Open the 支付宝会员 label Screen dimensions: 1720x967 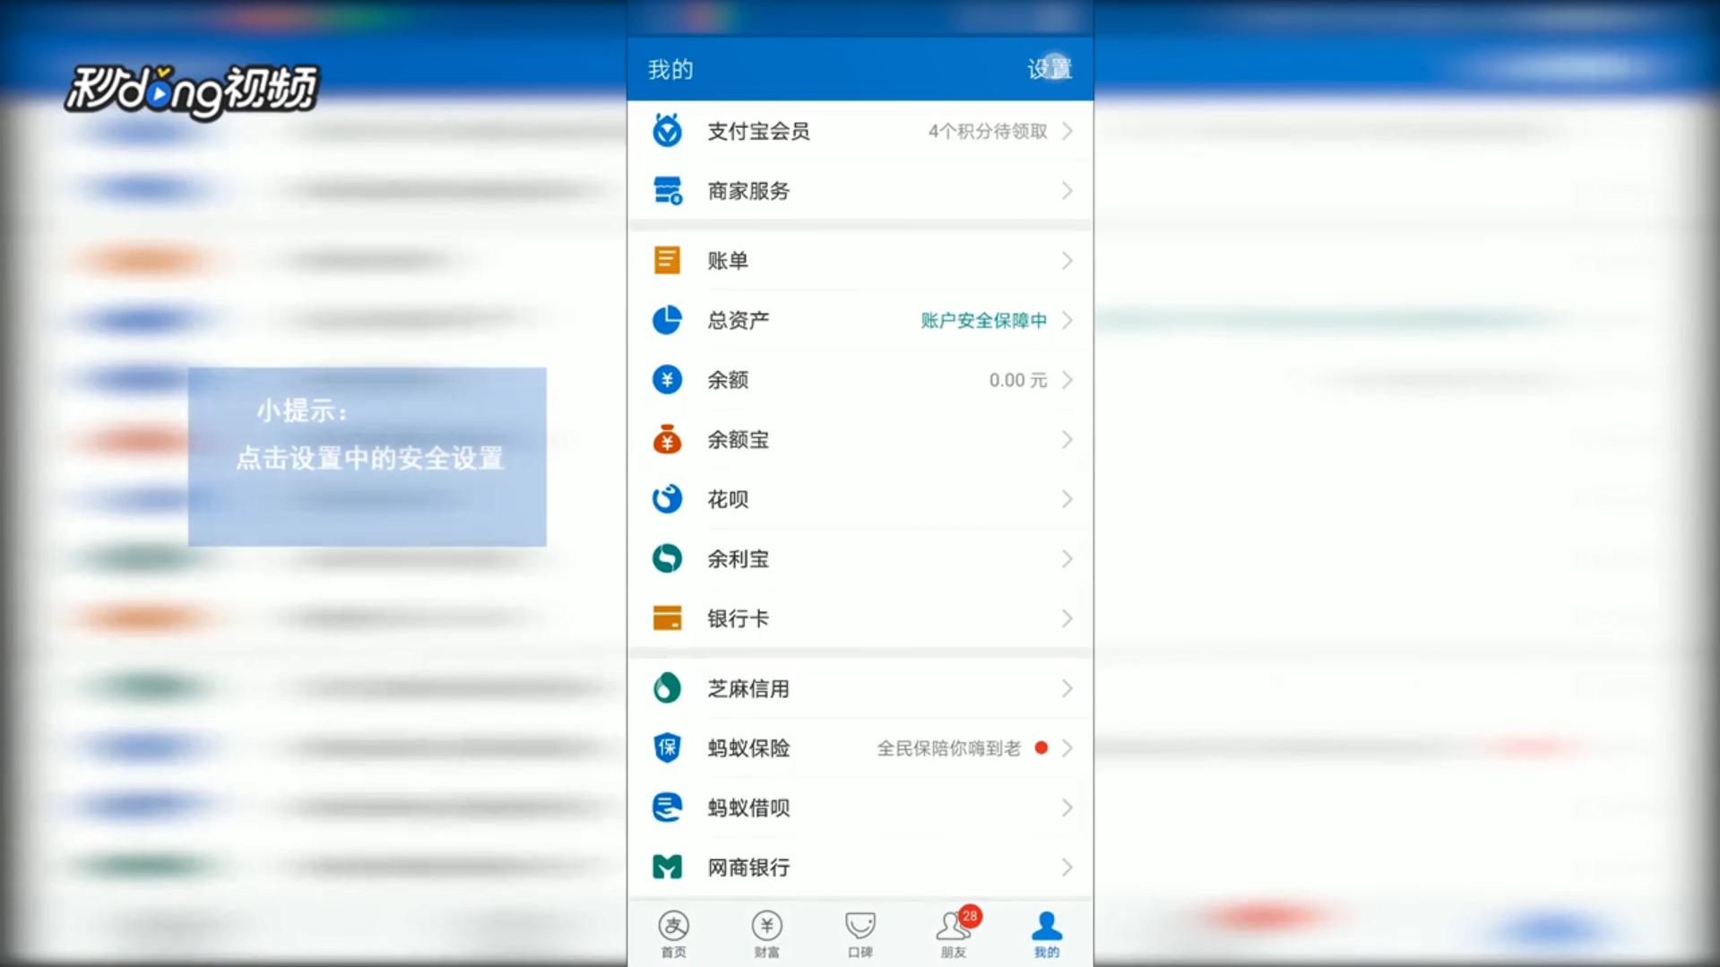[758, 131]
